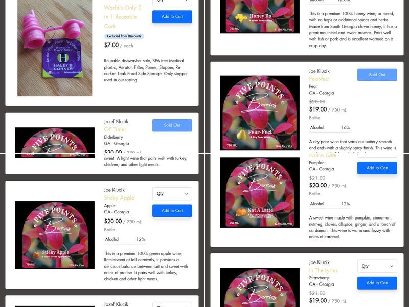Add Sticky Apple wine to cart
The width and height of the screenshot is (409, 307).
pos(172,211)
